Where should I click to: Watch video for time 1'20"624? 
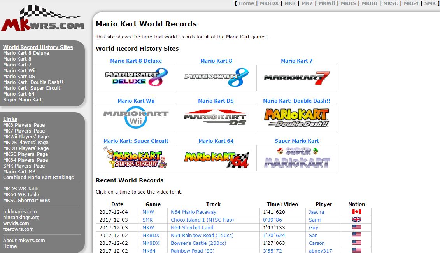tap(274, 236)
